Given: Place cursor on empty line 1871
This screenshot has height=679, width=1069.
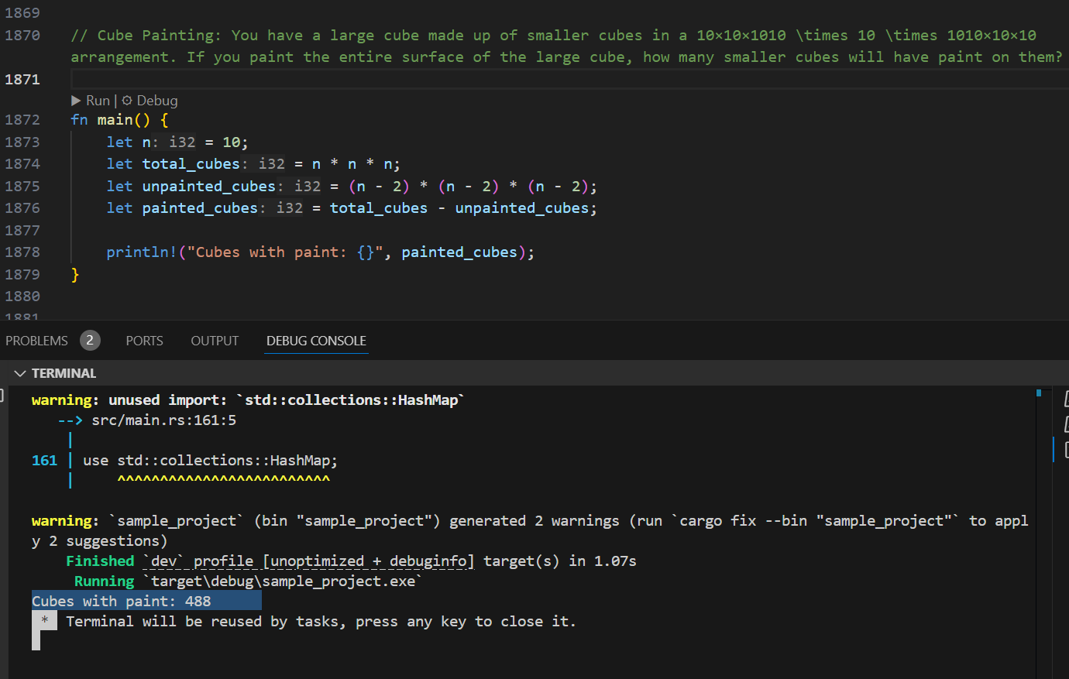Looking at the screenshot, I should tap(465, 79).
